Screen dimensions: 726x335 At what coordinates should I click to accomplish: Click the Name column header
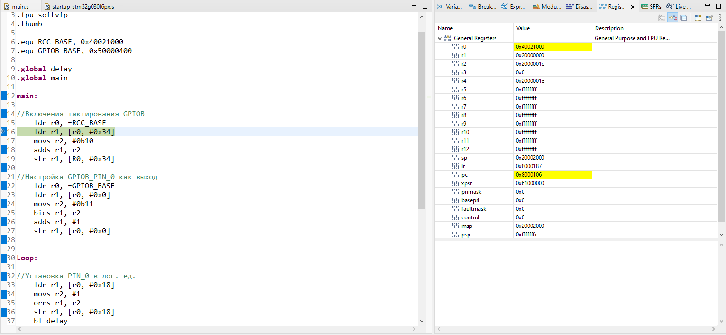[474, 28]
